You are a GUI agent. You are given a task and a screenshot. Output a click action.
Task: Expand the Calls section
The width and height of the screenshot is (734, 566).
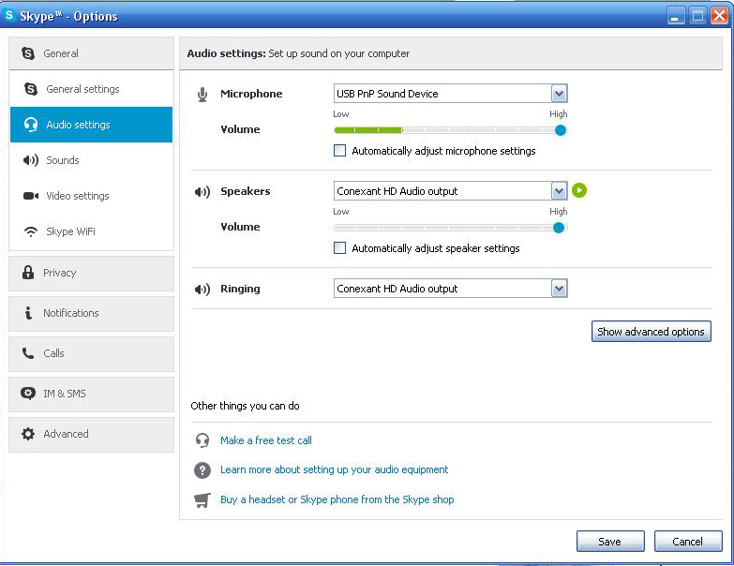click(x=91, y=353)
